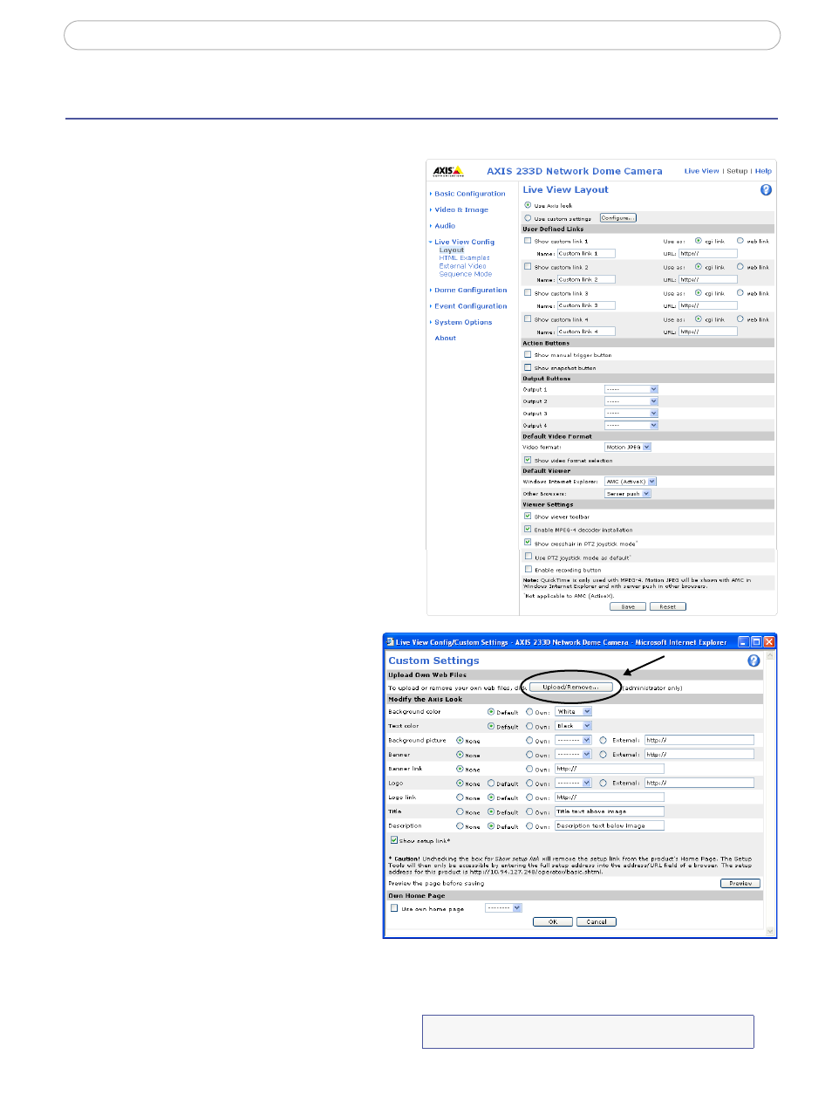This screenshot has width=832, height=1102.
Task: Click the Description text below image field
Action: point(610,825)
